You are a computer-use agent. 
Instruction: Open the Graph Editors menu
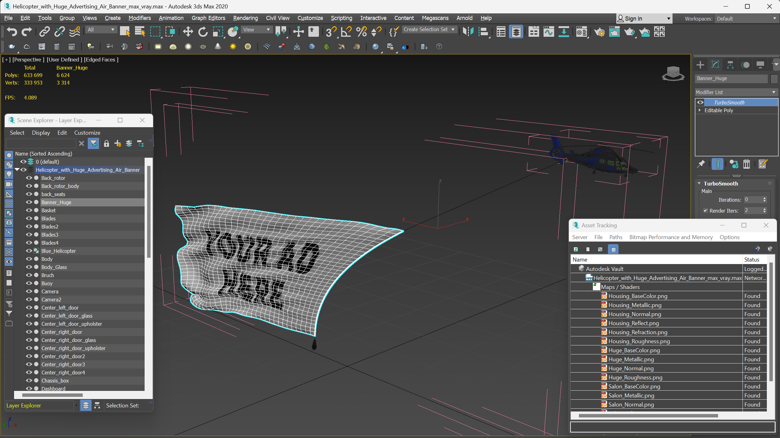tap(208, 18)
